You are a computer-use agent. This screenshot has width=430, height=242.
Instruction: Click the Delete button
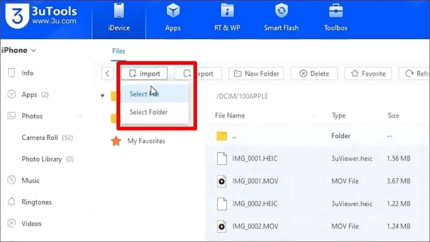click(314, 73)
